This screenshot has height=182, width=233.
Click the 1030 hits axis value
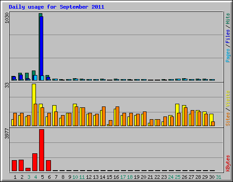pyautogui.click(x=7, y=18)
